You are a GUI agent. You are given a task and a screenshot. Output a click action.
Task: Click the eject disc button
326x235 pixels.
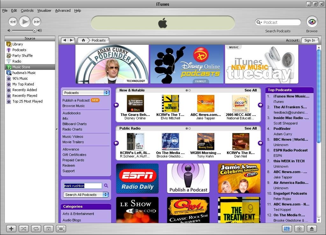point(312,229)
